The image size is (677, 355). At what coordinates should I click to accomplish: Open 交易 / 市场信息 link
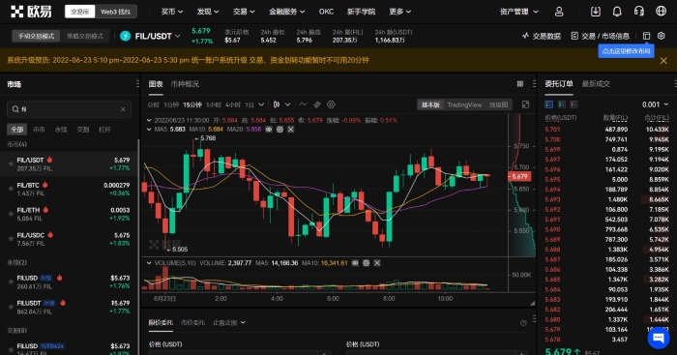click(600, 36)
